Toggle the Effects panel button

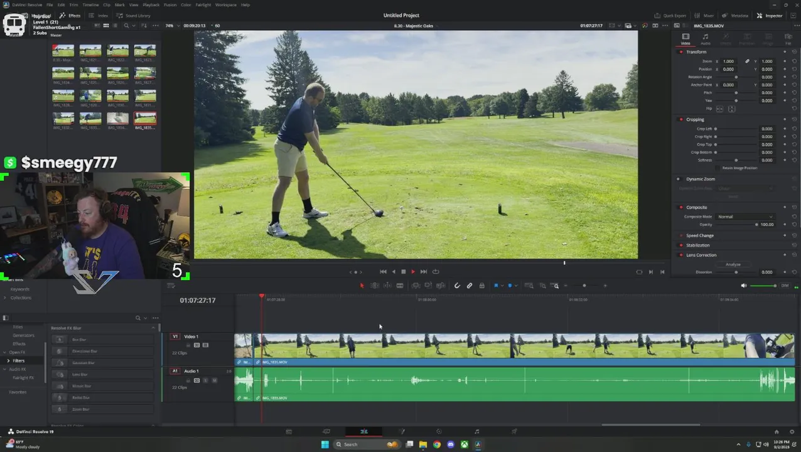point(70,15)
